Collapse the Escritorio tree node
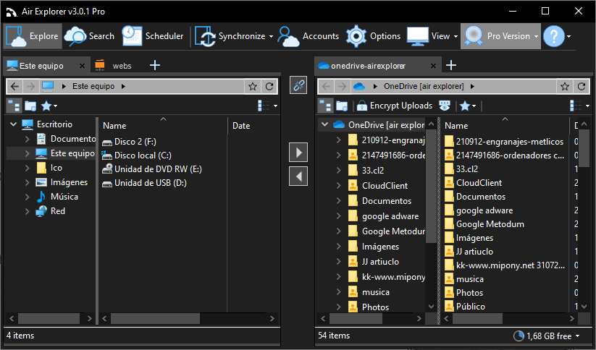This screenshot has width=596, height=350. [13, 124]
